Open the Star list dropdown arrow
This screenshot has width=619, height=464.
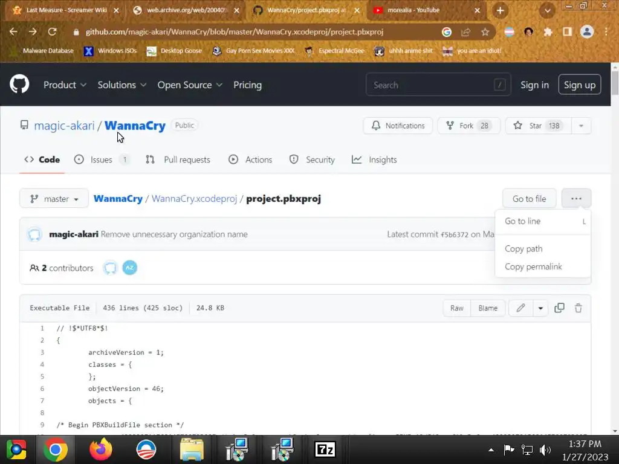(581, 126)
